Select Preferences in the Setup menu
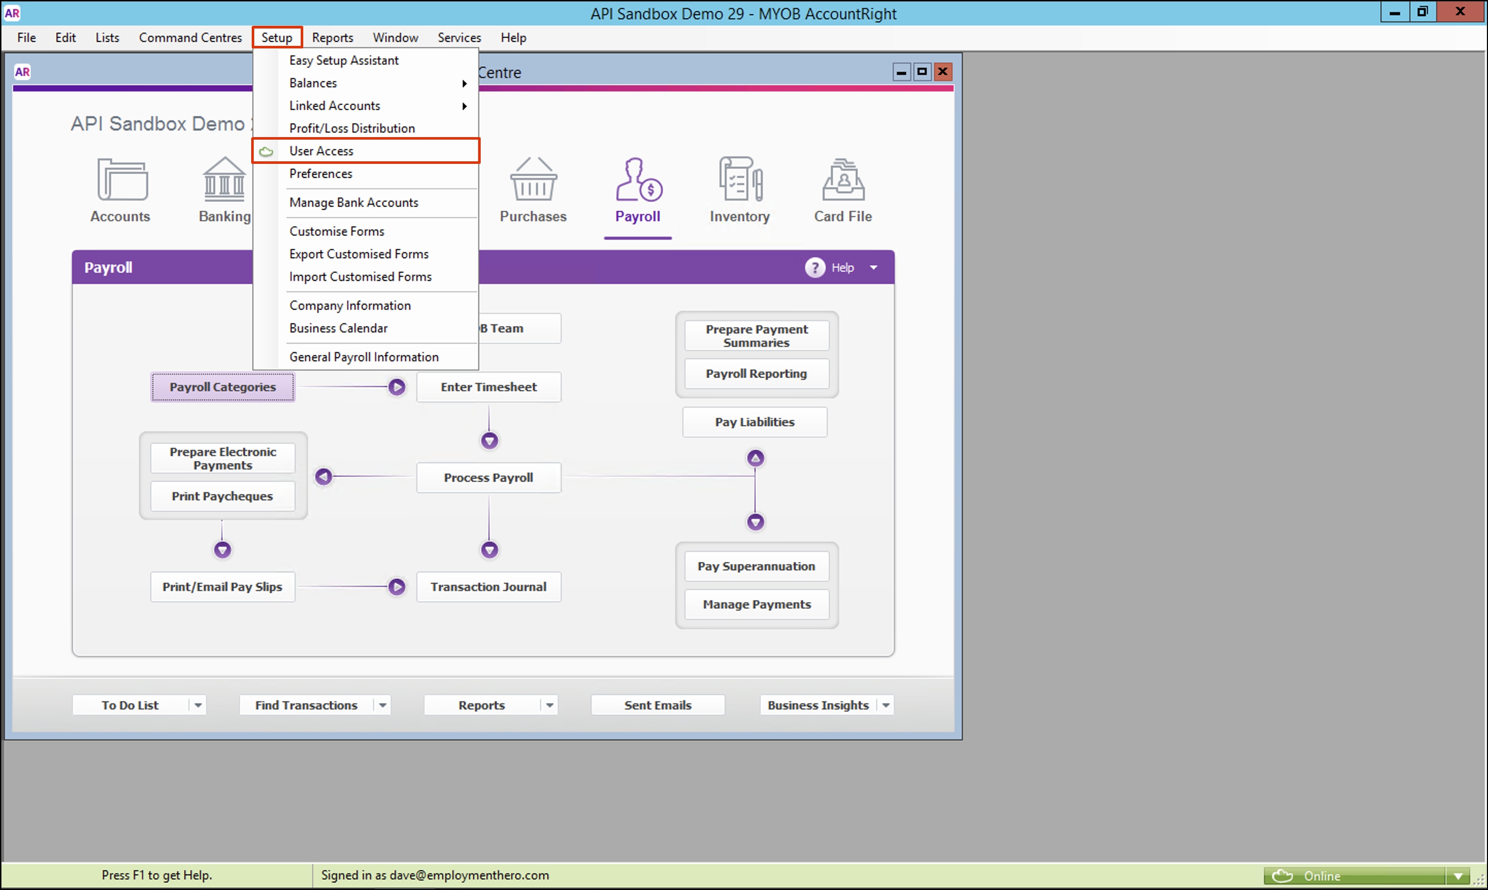 tap(320, 174)
